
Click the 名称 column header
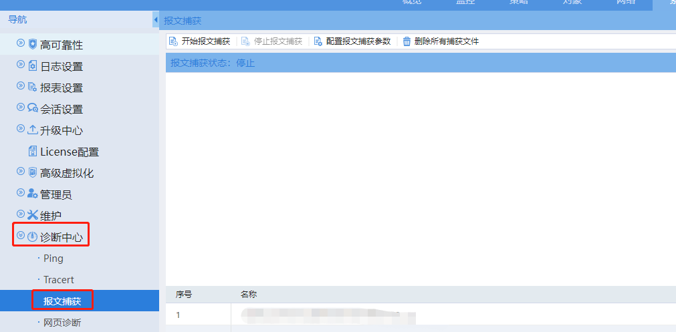click(x=249, y=295)
